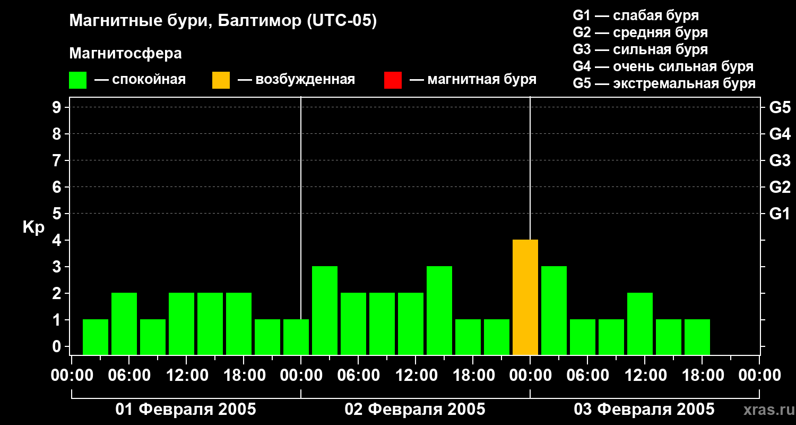Select the date label '03 Февраля 2005'
Viewport: 796px width, 425px height.
pos(644,410)
